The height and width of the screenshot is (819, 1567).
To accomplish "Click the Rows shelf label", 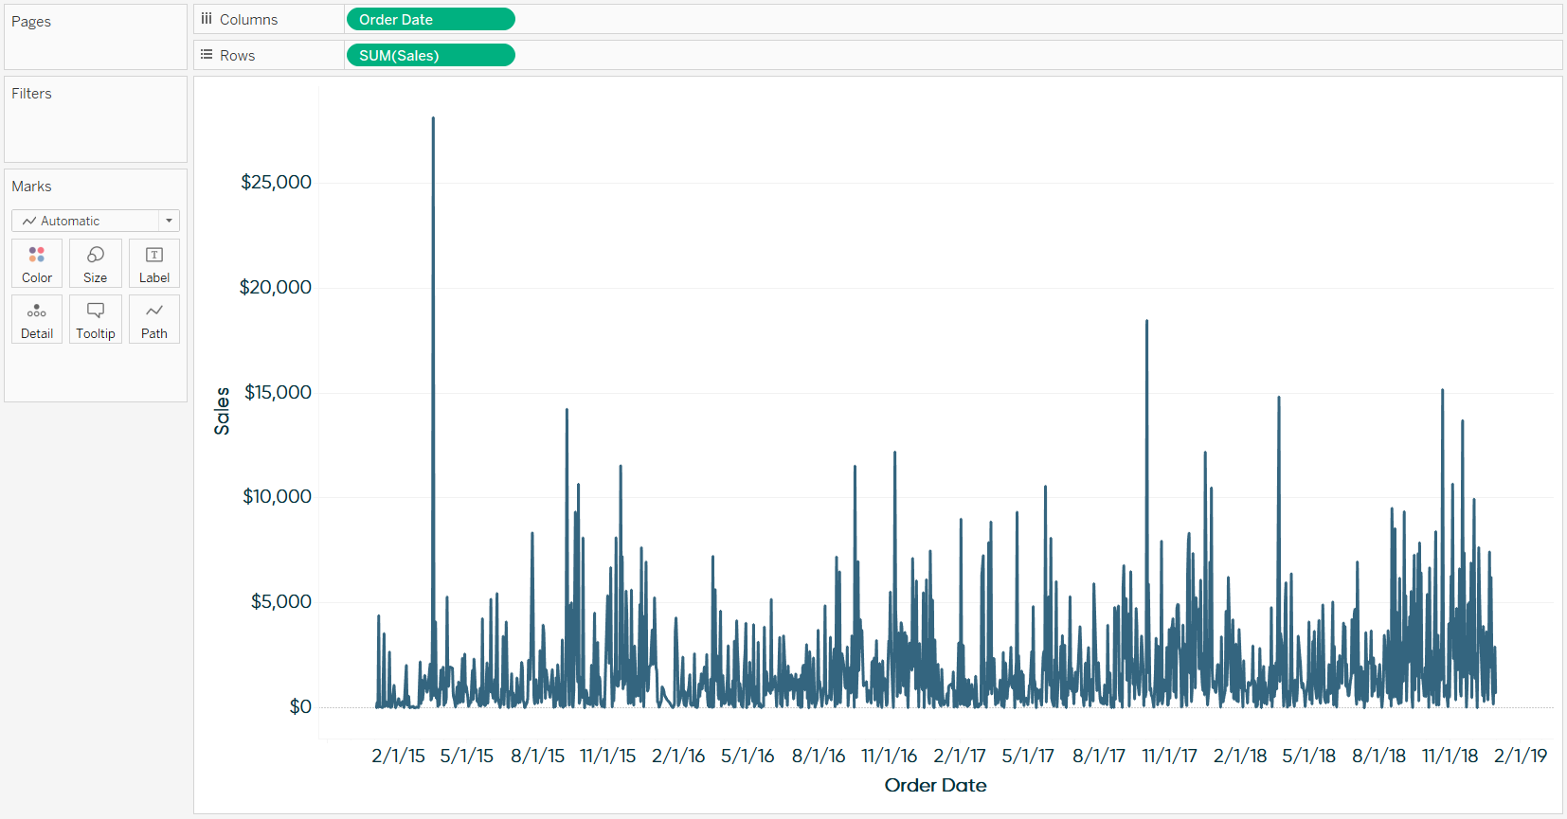I will [x=237, y=55].
